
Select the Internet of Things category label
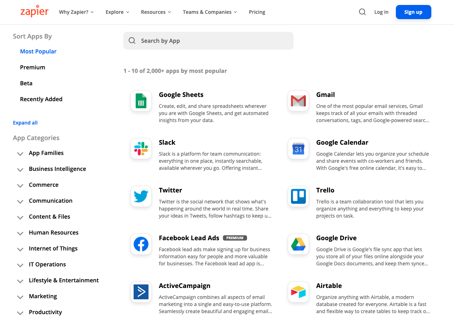point(53,248)
